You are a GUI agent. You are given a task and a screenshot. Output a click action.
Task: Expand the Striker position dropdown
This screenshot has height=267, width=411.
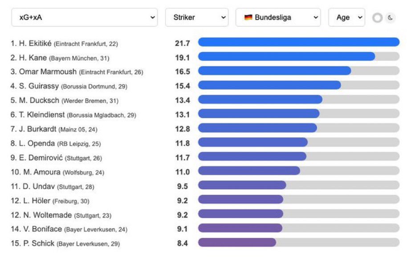point(197,17)
